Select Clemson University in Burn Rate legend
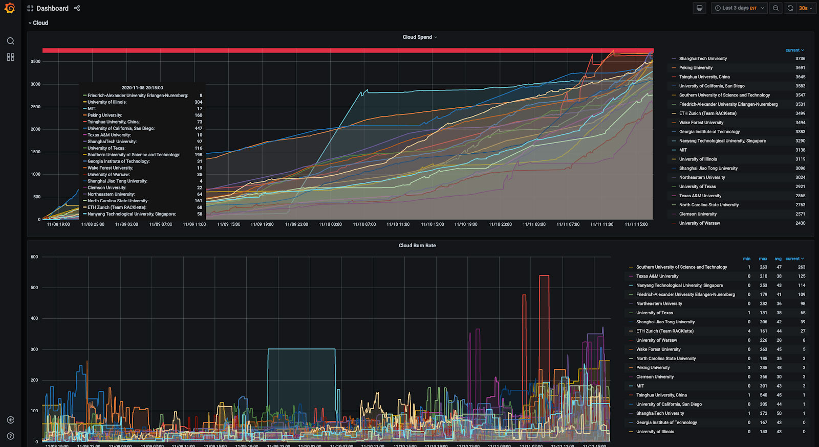The height and width of the screenshot is (447, 819). (x=655, y=377)
